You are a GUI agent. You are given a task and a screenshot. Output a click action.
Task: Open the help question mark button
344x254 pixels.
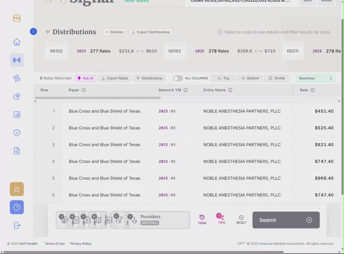17,207
